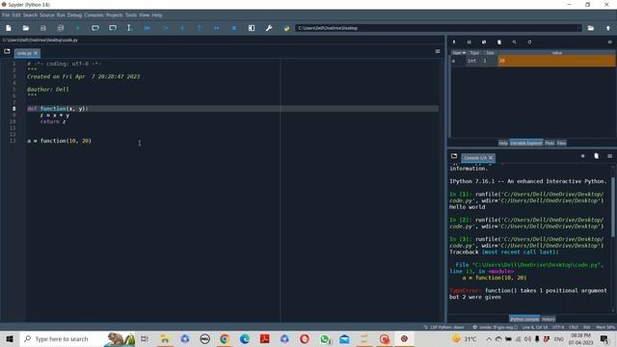Click the Debug file icon
The image size is (617, 347).
[x=148, y=28]
